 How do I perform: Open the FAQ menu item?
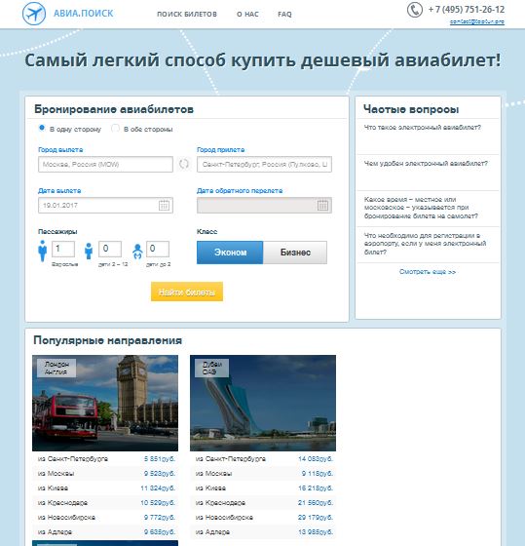(x=284, y=15)
